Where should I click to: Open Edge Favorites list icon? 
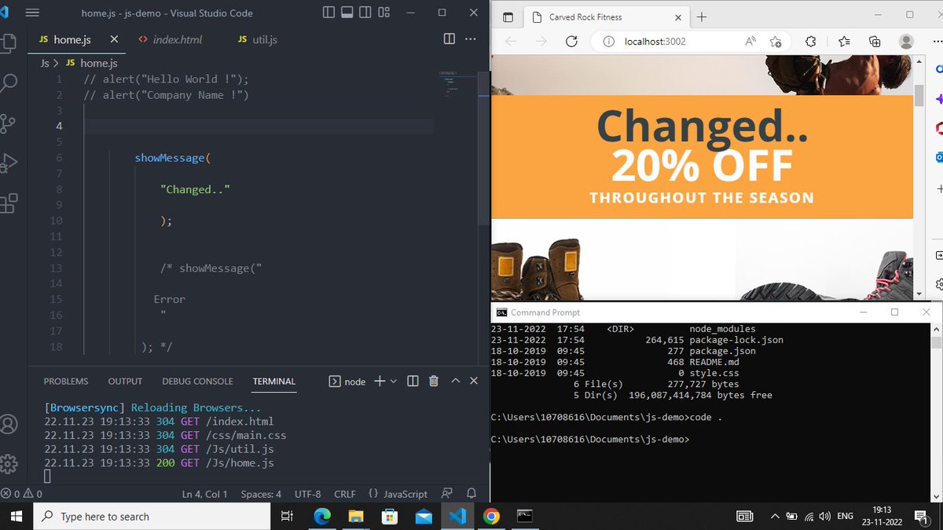click(844, 42)
